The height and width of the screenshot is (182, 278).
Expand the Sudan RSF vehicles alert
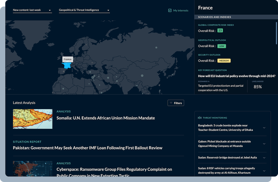pyautogui.click(x=264, y=170)
